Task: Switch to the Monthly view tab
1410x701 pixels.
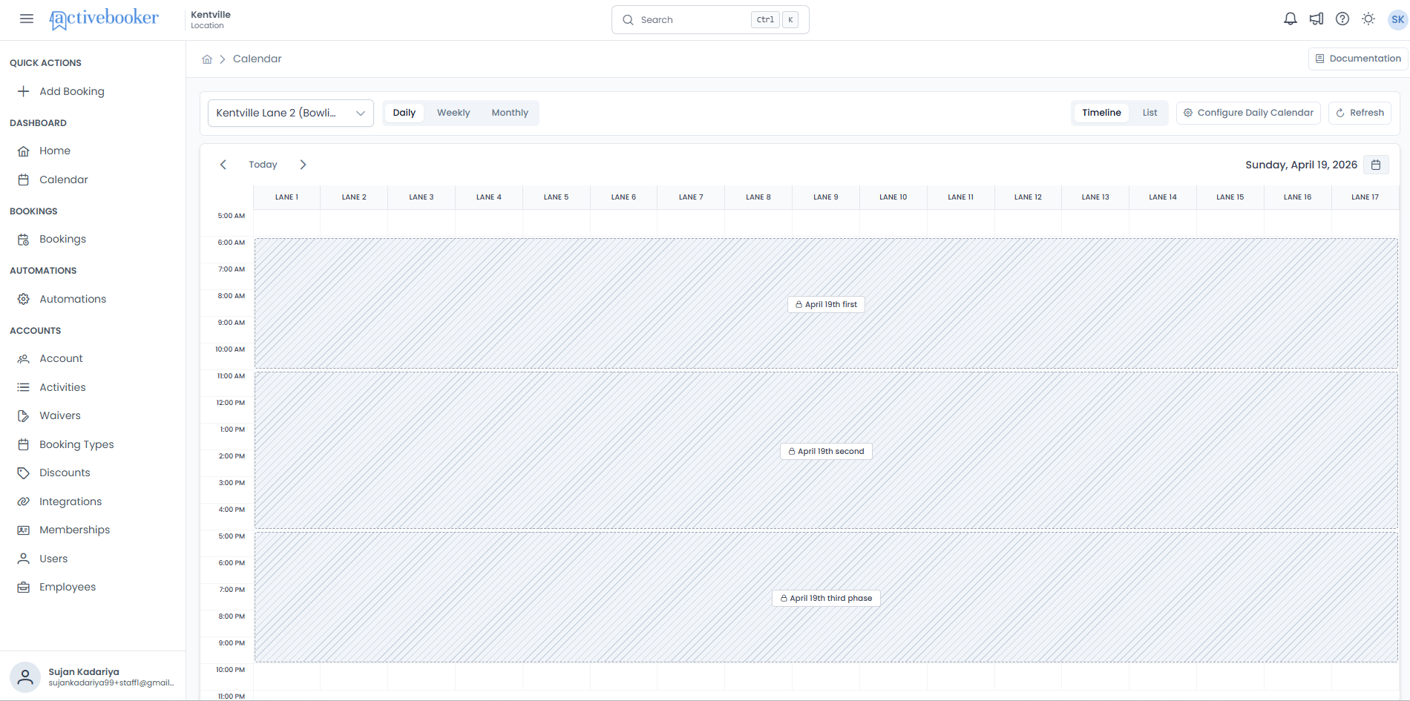Action: click(x=510, y=113)
